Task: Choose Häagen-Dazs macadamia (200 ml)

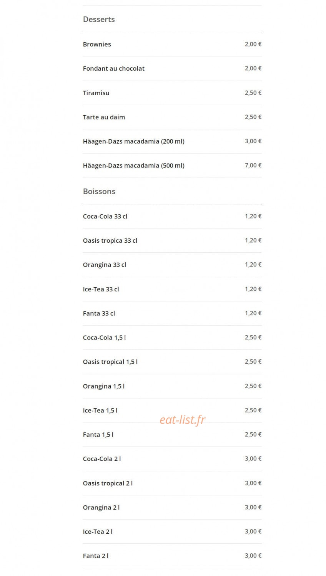Action: point(172,141)
